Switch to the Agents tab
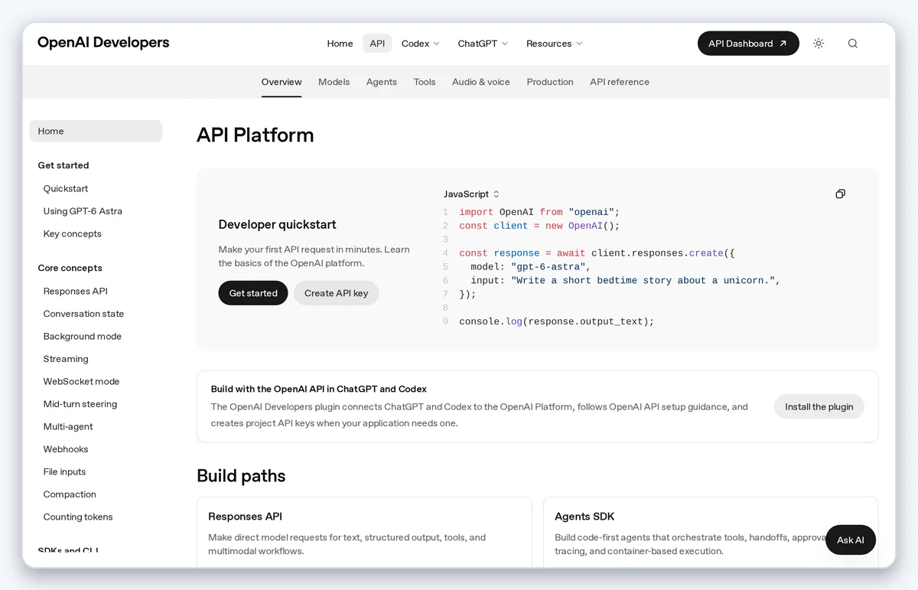The image size is (918, 590). [381, 82]
